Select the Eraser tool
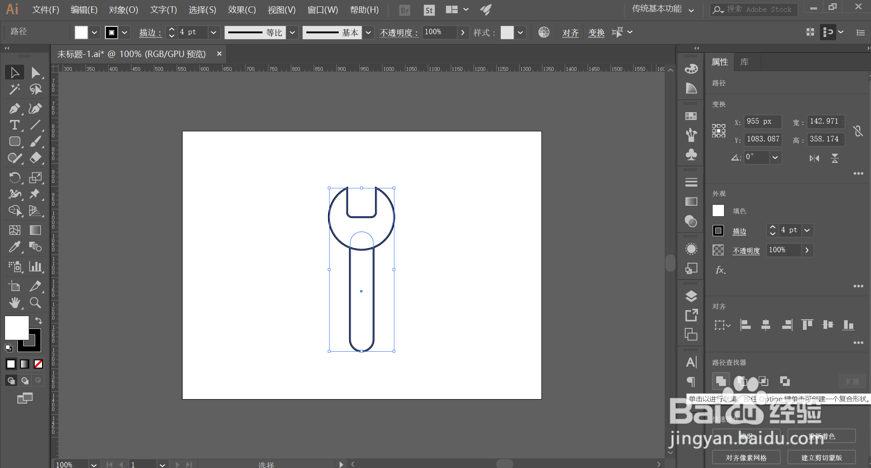The width and height of the screenshot is (871, 468). [36, 158]
